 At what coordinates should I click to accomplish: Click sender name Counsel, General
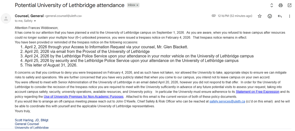29,16
